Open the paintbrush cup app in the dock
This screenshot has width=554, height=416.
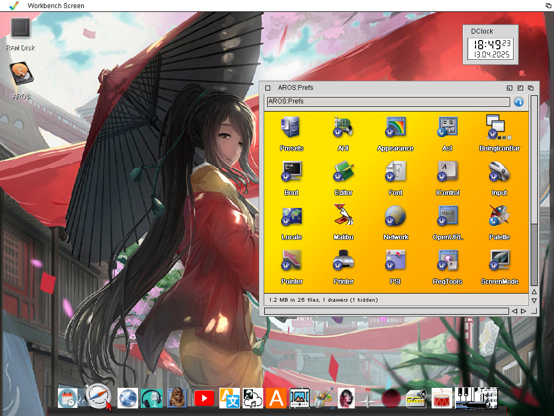323,398
